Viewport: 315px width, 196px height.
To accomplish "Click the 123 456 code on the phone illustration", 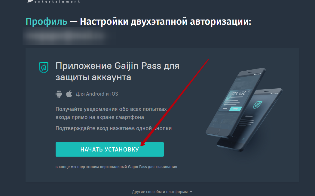I will click(x=238, y=93).
